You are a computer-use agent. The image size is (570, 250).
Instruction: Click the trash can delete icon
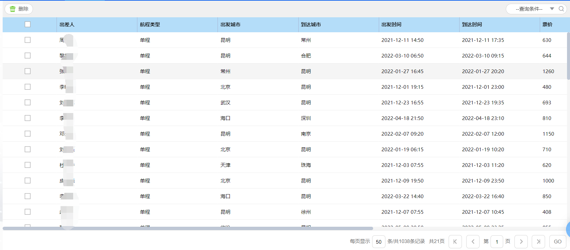[x=13, y=9]
